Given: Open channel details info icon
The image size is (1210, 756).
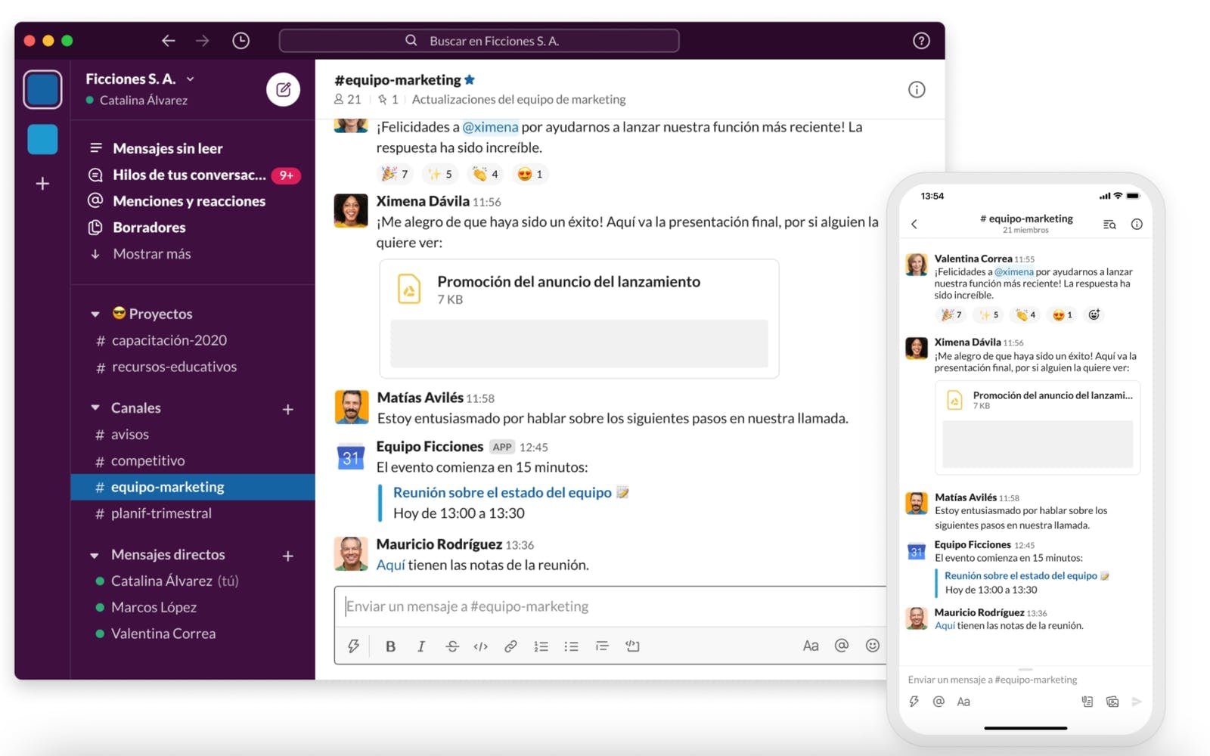Looking at the screenshot, I should [x=916, y=90].
